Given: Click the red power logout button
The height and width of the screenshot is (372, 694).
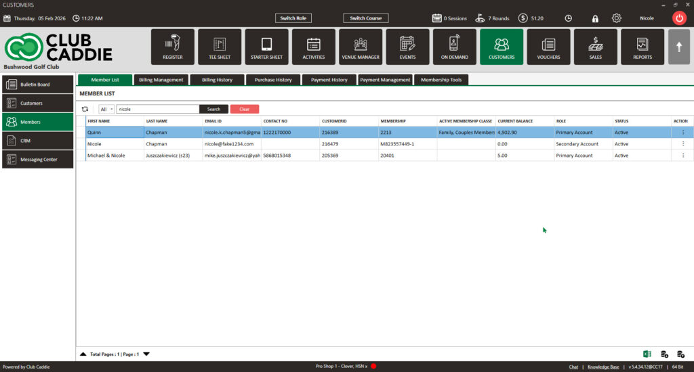Looking at the screenshot, I should (679, 18).
